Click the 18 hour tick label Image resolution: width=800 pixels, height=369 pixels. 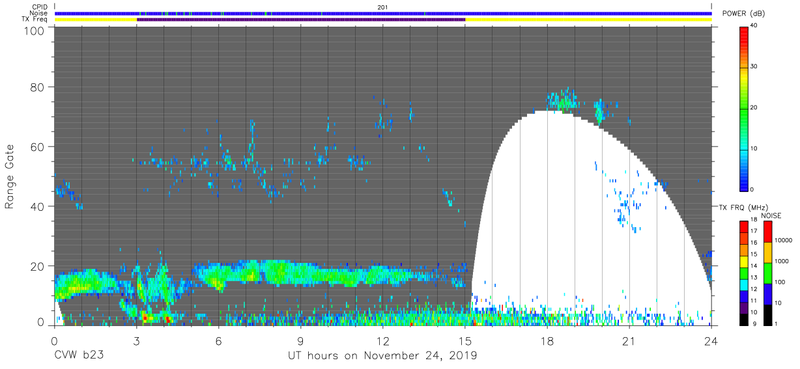547,340
